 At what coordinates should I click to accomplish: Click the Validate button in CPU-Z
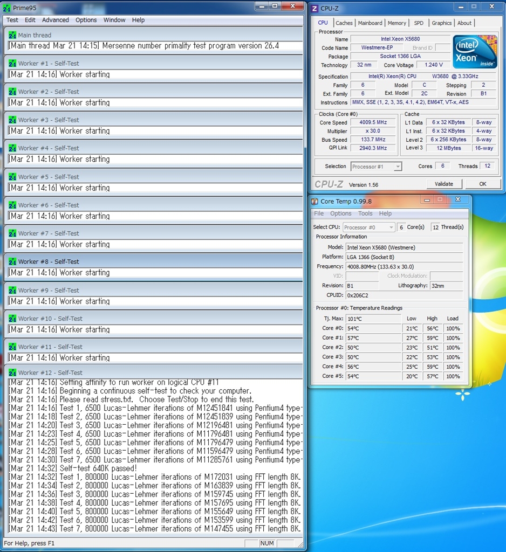point(443,184)
